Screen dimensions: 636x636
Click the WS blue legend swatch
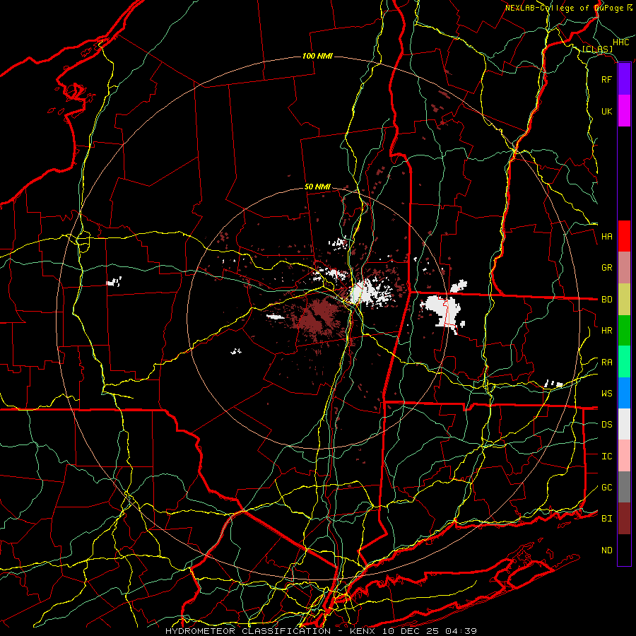click(624, 393)
